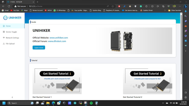Open Maps bookmark

pos(24,10)
